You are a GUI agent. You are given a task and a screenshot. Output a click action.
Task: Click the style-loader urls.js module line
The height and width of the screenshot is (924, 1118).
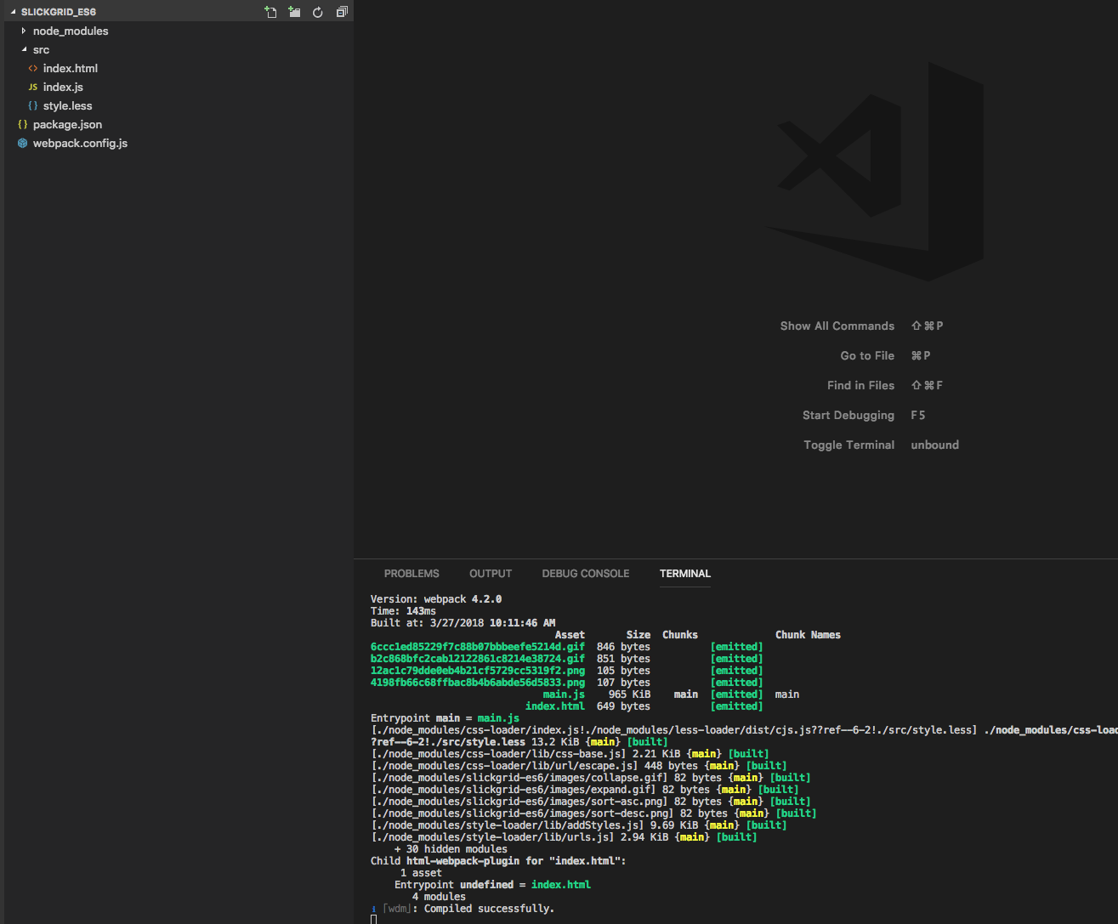[564, 837]
